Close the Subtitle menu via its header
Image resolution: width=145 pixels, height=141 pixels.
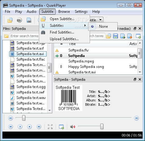47,12
